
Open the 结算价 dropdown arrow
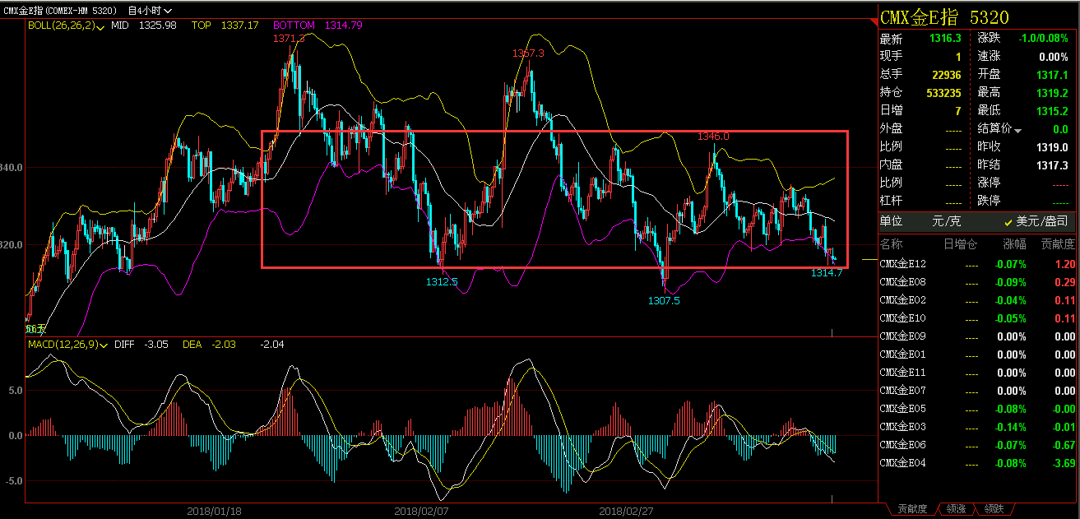click(x=1017, y=131)
